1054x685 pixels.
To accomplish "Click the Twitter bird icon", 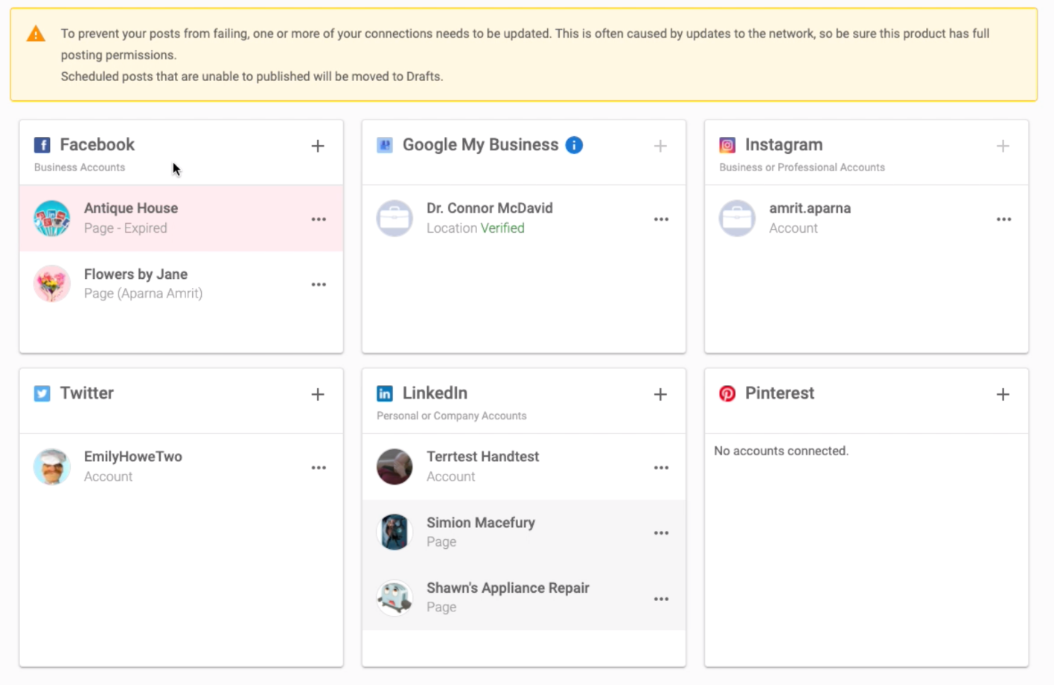I will [42, 393].
